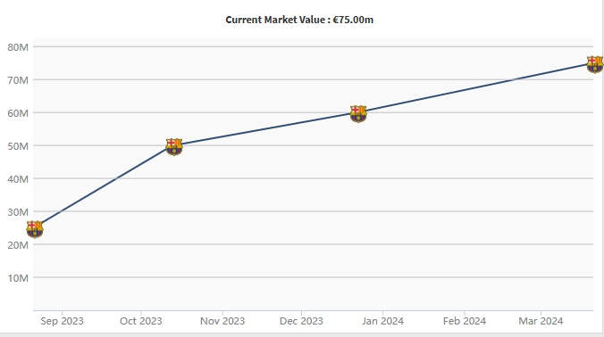Select the Feb 2024 timeline label

point(465,321)
